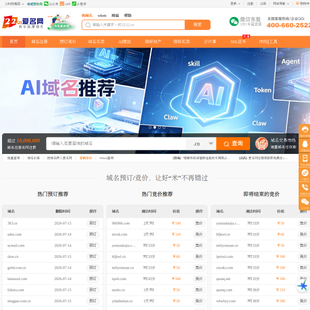310x310 pixels.
Task: Click the football promo image beside logo
Action: pyautogui.click(x=61, y=22)
